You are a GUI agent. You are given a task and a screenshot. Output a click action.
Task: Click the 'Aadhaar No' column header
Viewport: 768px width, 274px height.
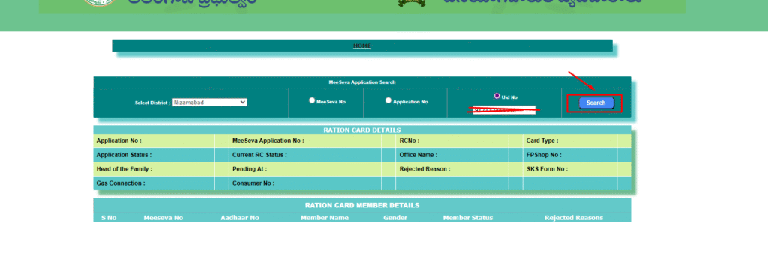(240, 218)
